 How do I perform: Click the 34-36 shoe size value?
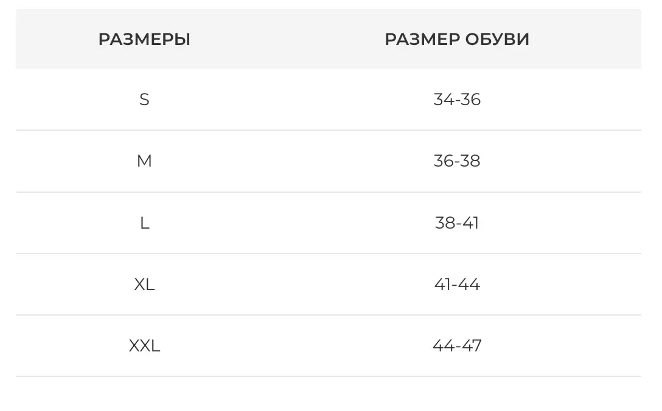pos(457,99)
